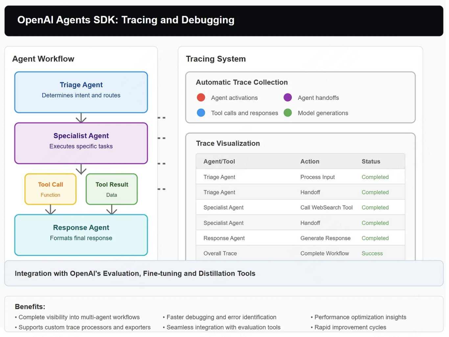Click the 'Determines intent and routes' subtitle

(81, 95)
